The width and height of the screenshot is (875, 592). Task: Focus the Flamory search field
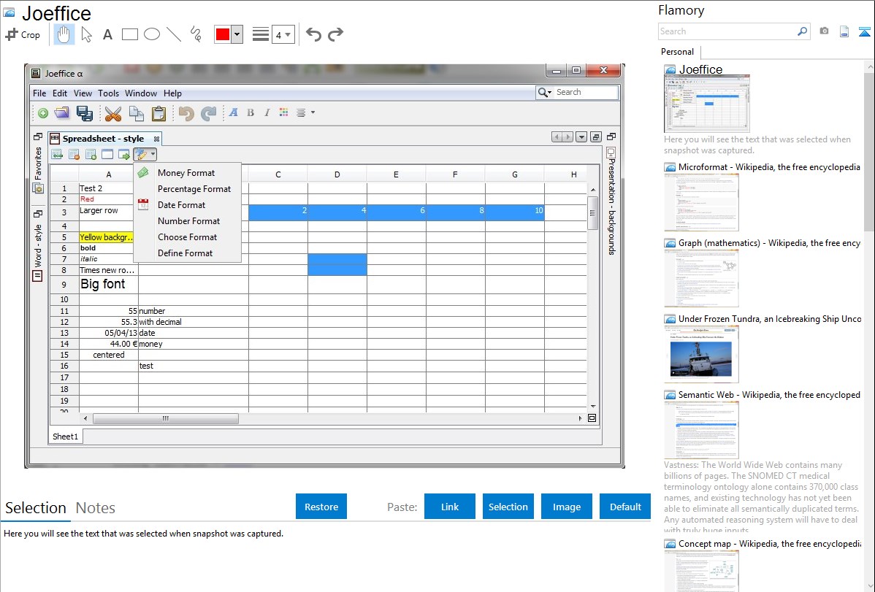coord(727,31)
